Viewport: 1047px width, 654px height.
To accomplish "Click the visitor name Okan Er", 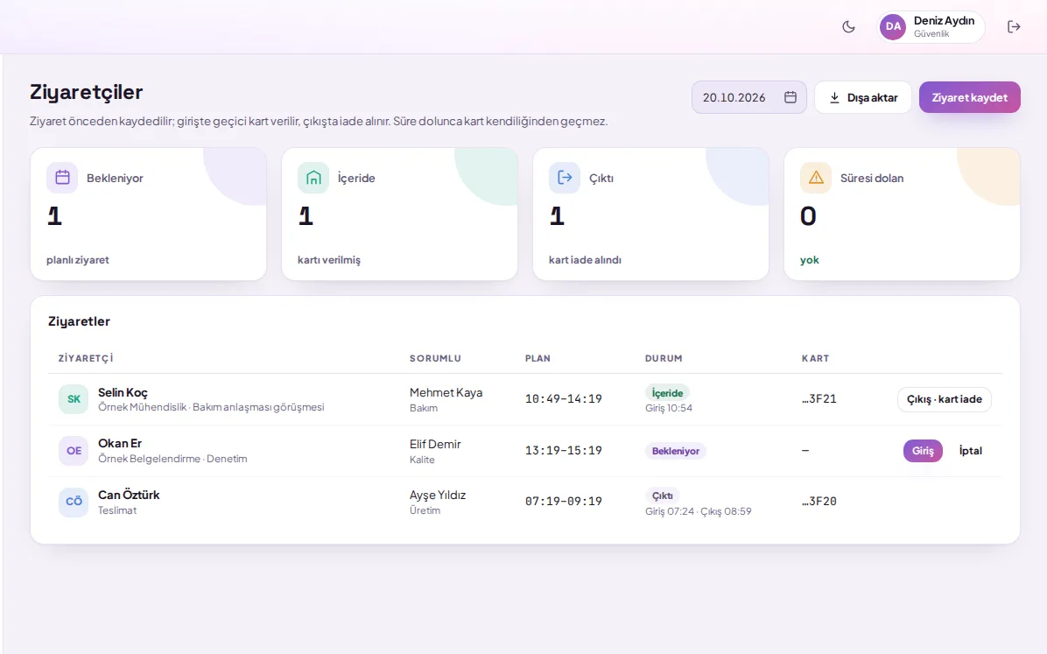I will [120, 444].
